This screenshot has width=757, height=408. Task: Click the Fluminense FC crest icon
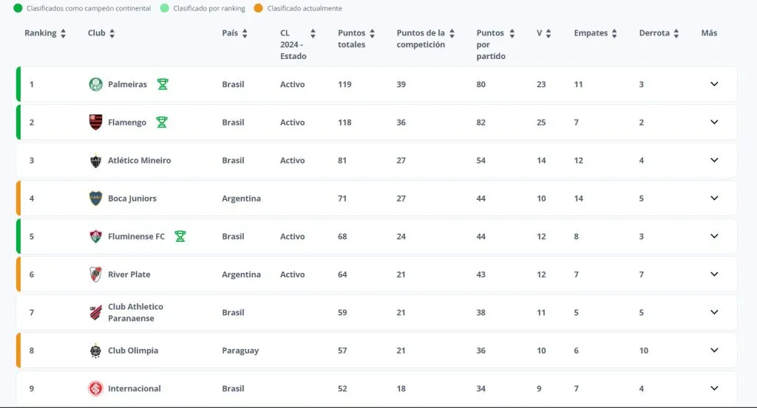pos(95,236)
